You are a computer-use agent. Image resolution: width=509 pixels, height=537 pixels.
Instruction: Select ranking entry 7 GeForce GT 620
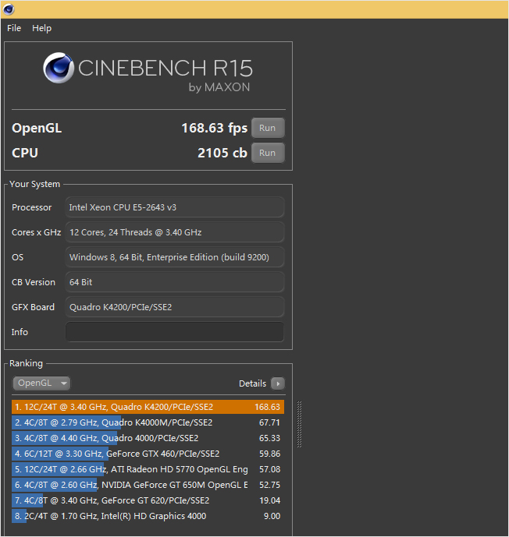coord(148,500)
